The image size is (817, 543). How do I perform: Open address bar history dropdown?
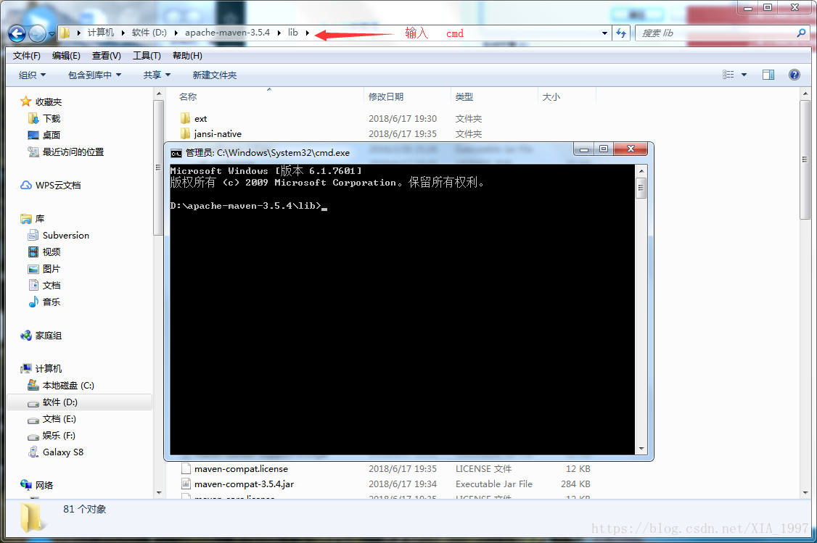coord(604,33)
